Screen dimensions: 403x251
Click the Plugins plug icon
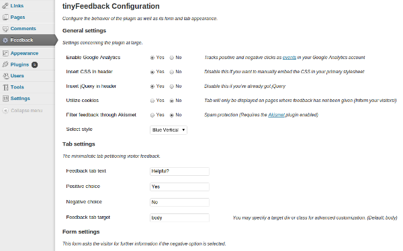coord(5,64)
